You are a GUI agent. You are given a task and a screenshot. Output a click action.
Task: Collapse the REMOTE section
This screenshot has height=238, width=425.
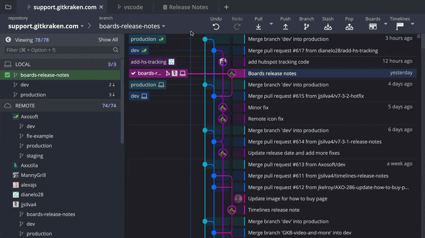click(x=60, y=105)
